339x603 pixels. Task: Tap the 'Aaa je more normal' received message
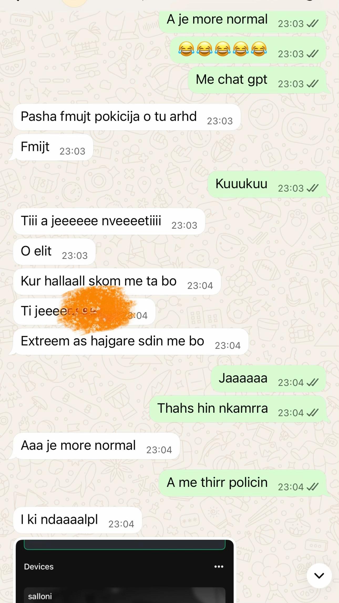tap(96, 446)
